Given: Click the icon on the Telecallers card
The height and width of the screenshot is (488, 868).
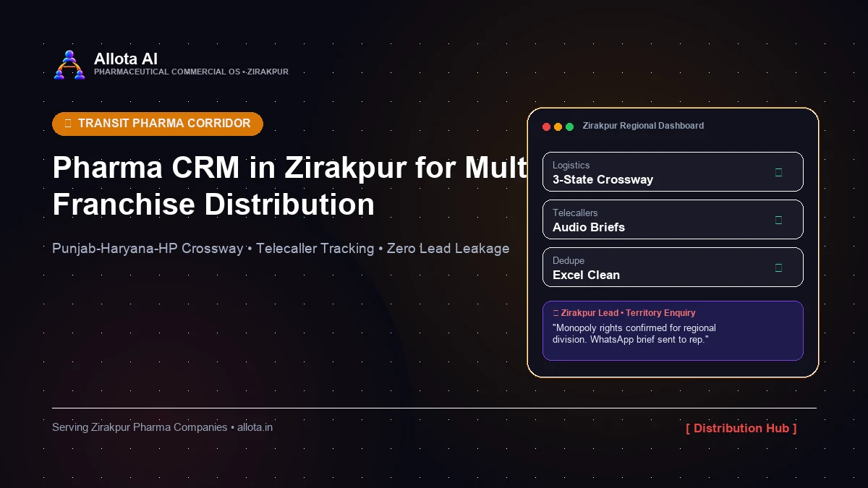Looking at the screenshot, I should tap(778, 220).
